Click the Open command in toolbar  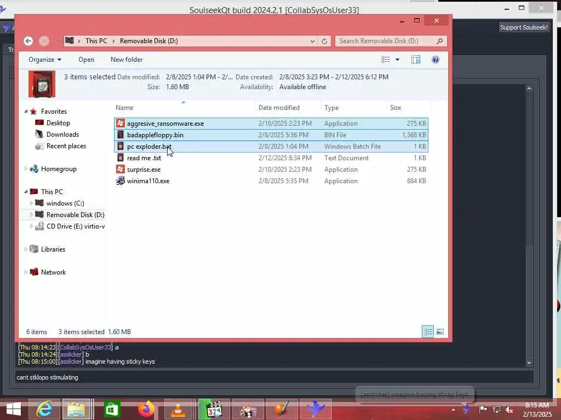click(x=86, y=60)
